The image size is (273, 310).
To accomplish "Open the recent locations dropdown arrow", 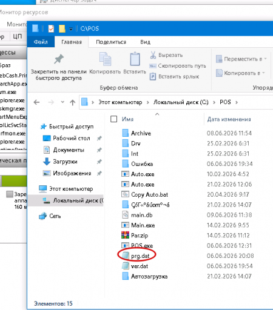I will click(x=62, y=102).
